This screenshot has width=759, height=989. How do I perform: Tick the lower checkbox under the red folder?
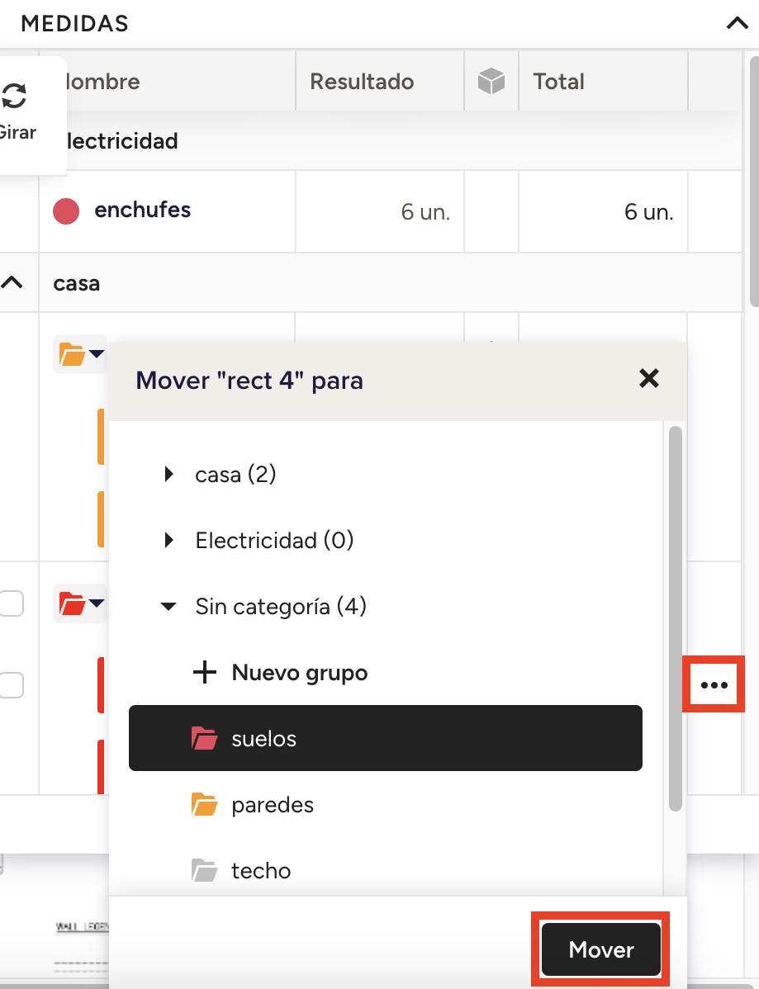tap(12, 684)
